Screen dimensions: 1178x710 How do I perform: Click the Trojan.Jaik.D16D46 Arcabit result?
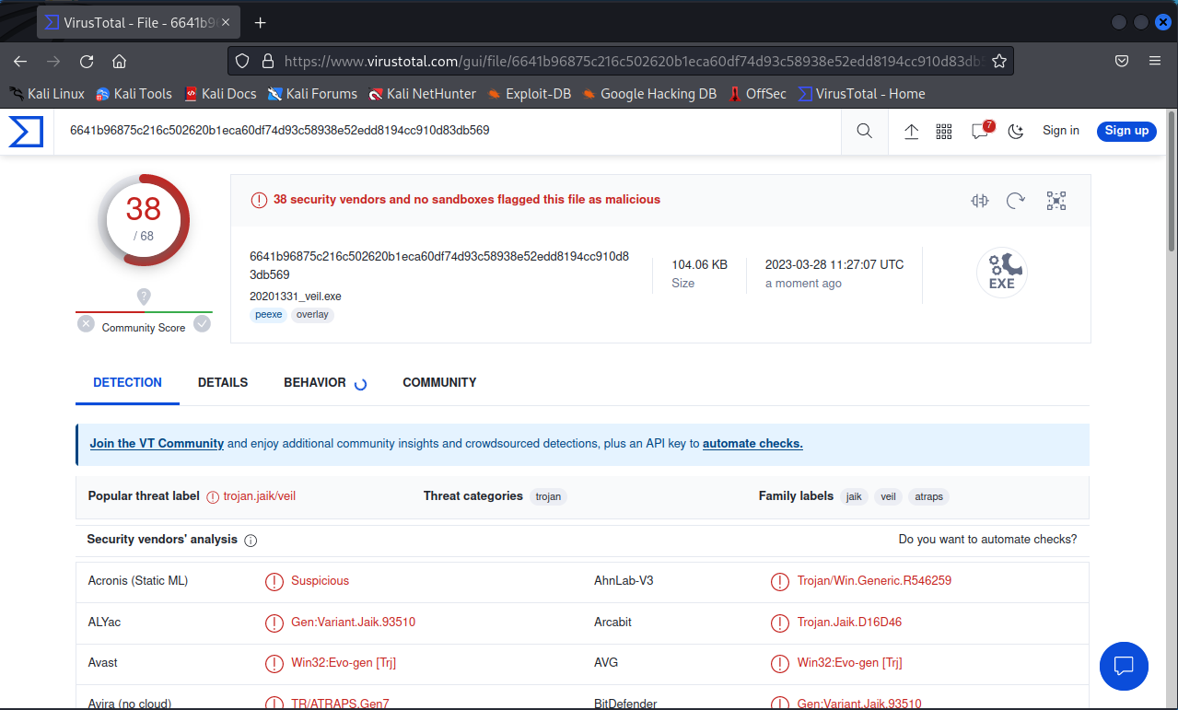click(849, 623)
